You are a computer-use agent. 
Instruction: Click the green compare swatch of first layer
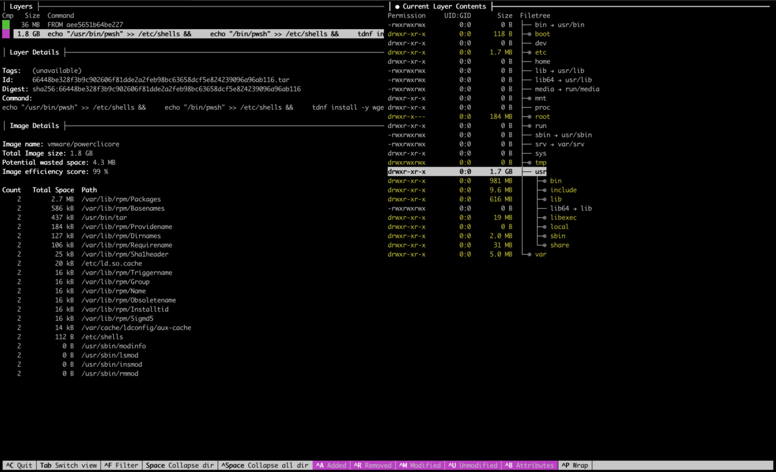pos(6,25)
